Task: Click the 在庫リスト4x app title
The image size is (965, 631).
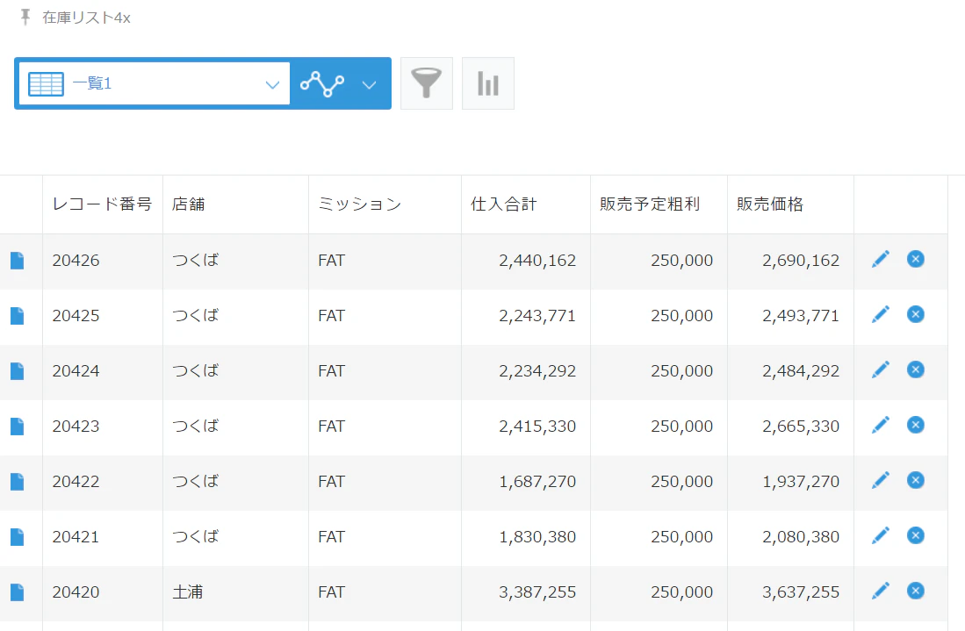Action: (86, 18)
